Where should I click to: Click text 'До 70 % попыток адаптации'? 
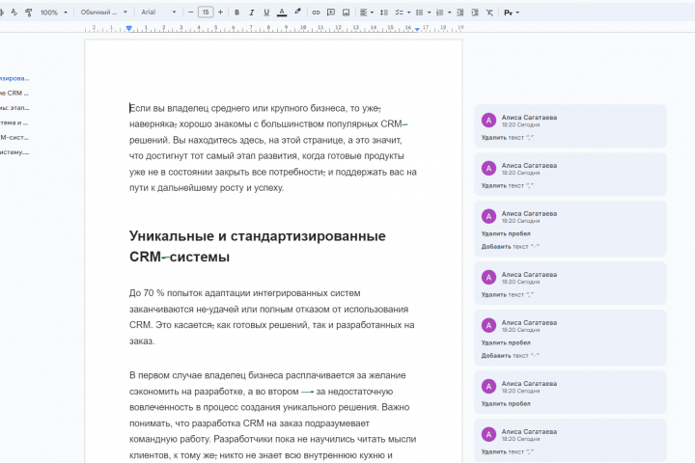[190, 293]
